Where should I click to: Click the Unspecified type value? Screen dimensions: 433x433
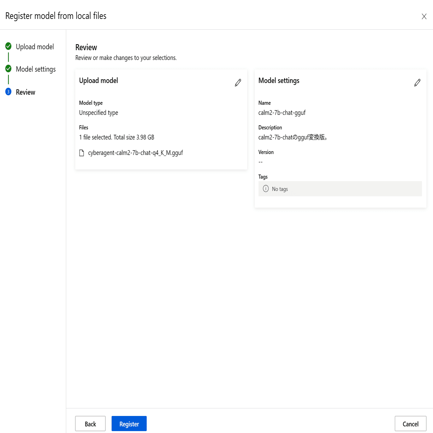click(98, 113)
